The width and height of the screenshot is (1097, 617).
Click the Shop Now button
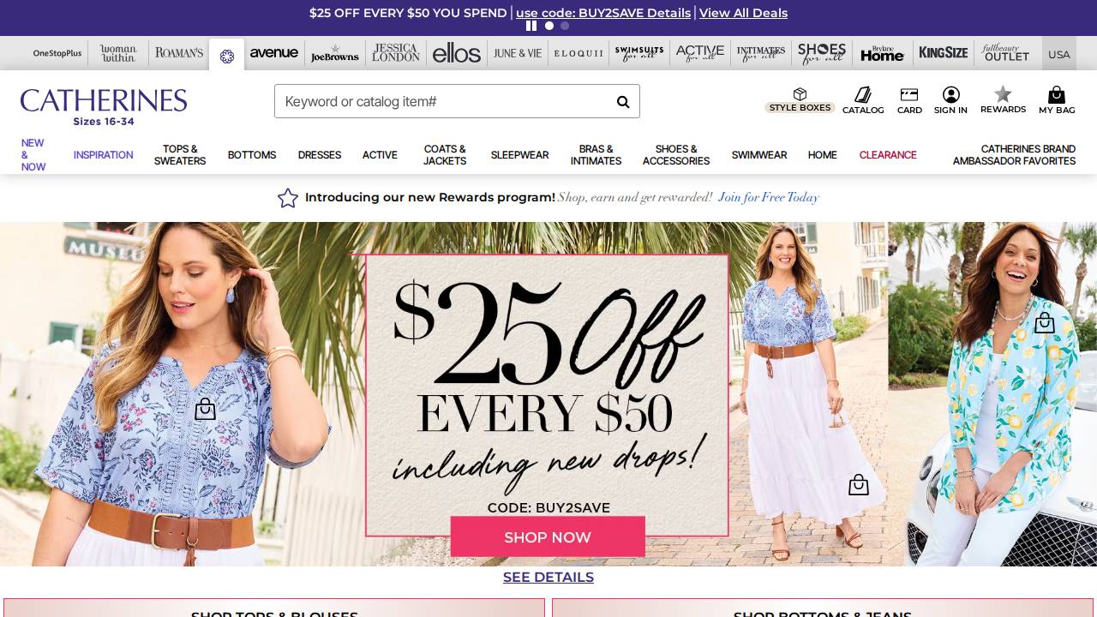(x=548, y=537)
